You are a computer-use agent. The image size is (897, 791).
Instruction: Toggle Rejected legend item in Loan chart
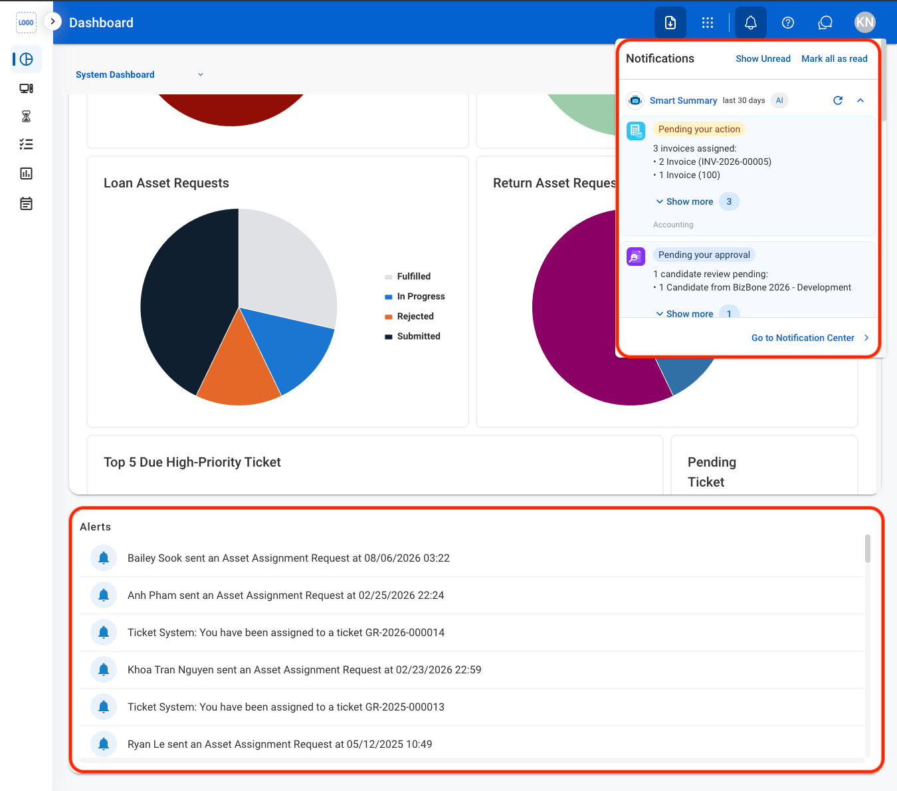point(409,316)
